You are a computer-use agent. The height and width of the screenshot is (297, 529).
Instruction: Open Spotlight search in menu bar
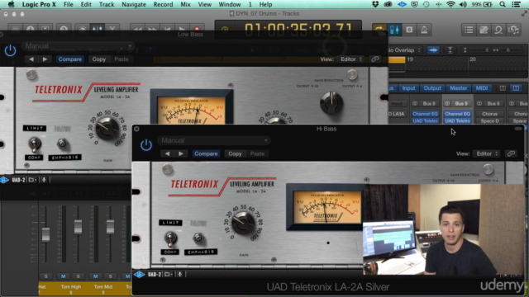[503, 4]
